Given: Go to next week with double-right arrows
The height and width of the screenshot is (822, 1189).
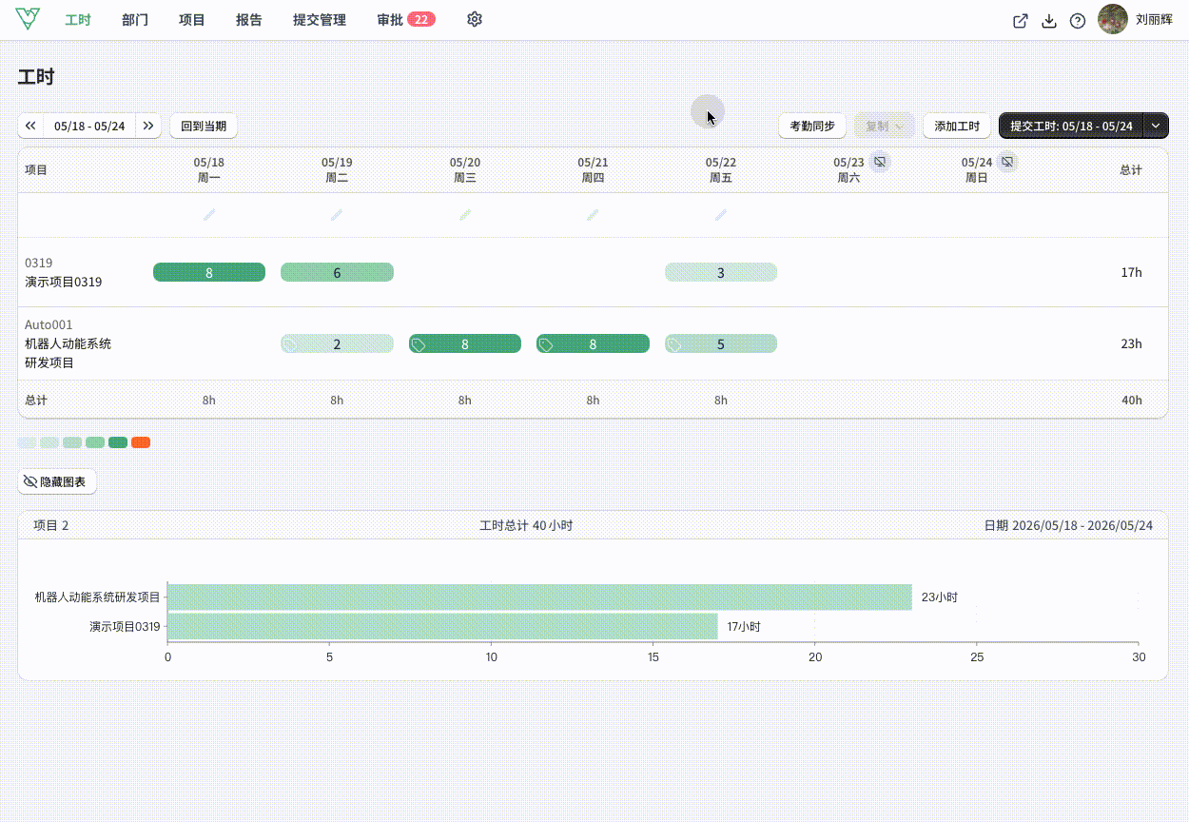Looking at the screenshot, I should (148, 126).
